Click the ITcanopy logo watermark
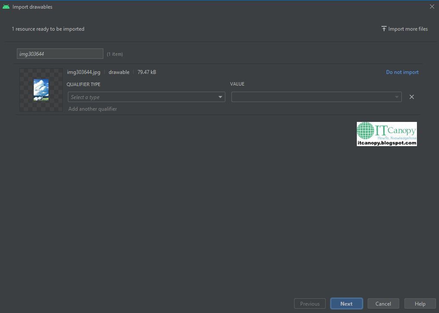Viewport: 439px width, 313px height. 387,134
